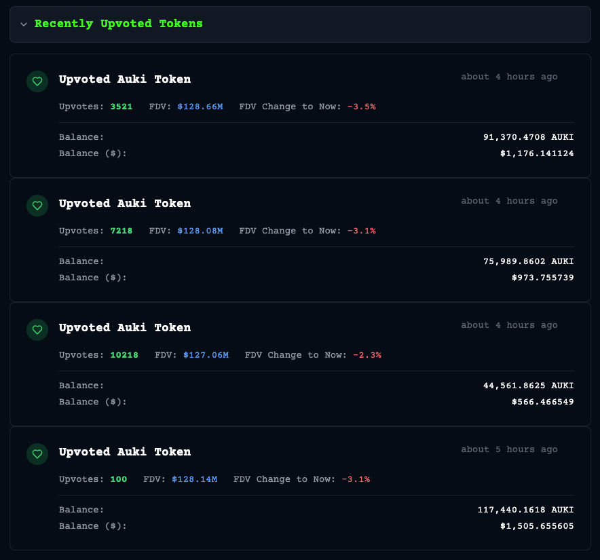The height and width of the screenshot is (560, 600).
Task: Select balance 91,370.4708 AUKI
Action: point(529,137)
